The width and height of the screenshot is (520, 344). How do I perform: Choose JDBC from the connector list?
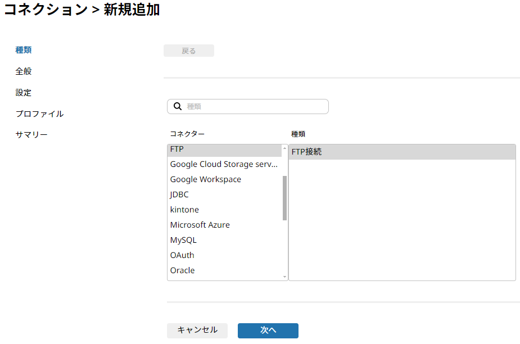224,194
